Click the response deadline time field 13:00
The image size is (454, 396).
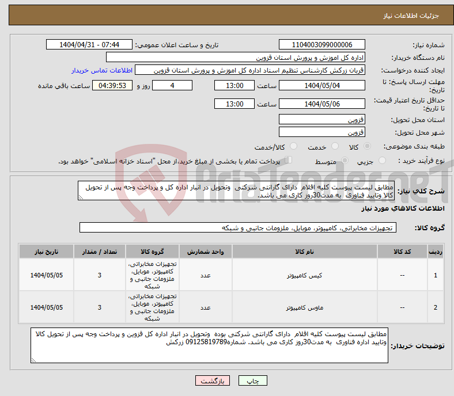(234, 85)
